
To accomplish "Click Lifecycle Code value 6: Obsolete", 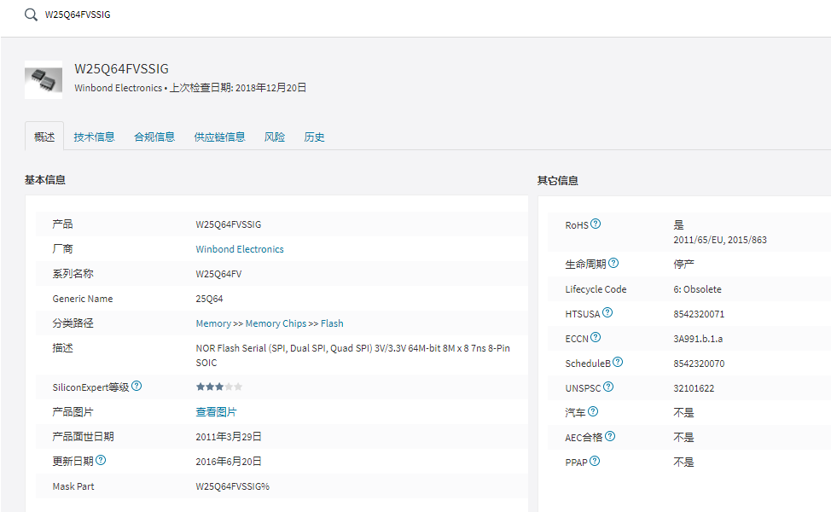I will click(697, 289).
